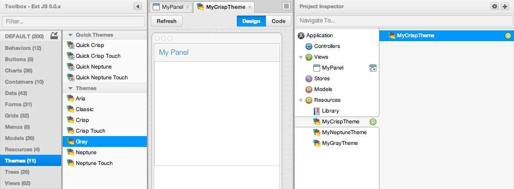This screenshot has width=514, height=189.
Task: Click the Refresh button
Action: [166, 21]
